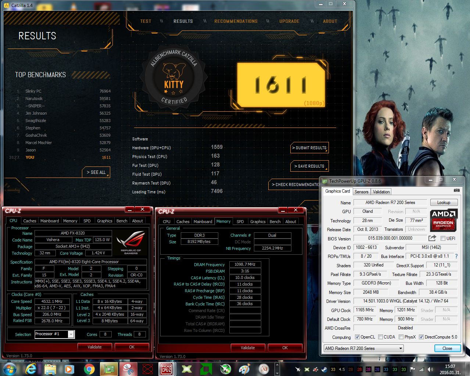Viewport: 470px width, 376px height.
Task: Click the Core Speed value 4532.1 MHz
Action: click(x=52, y=301)
